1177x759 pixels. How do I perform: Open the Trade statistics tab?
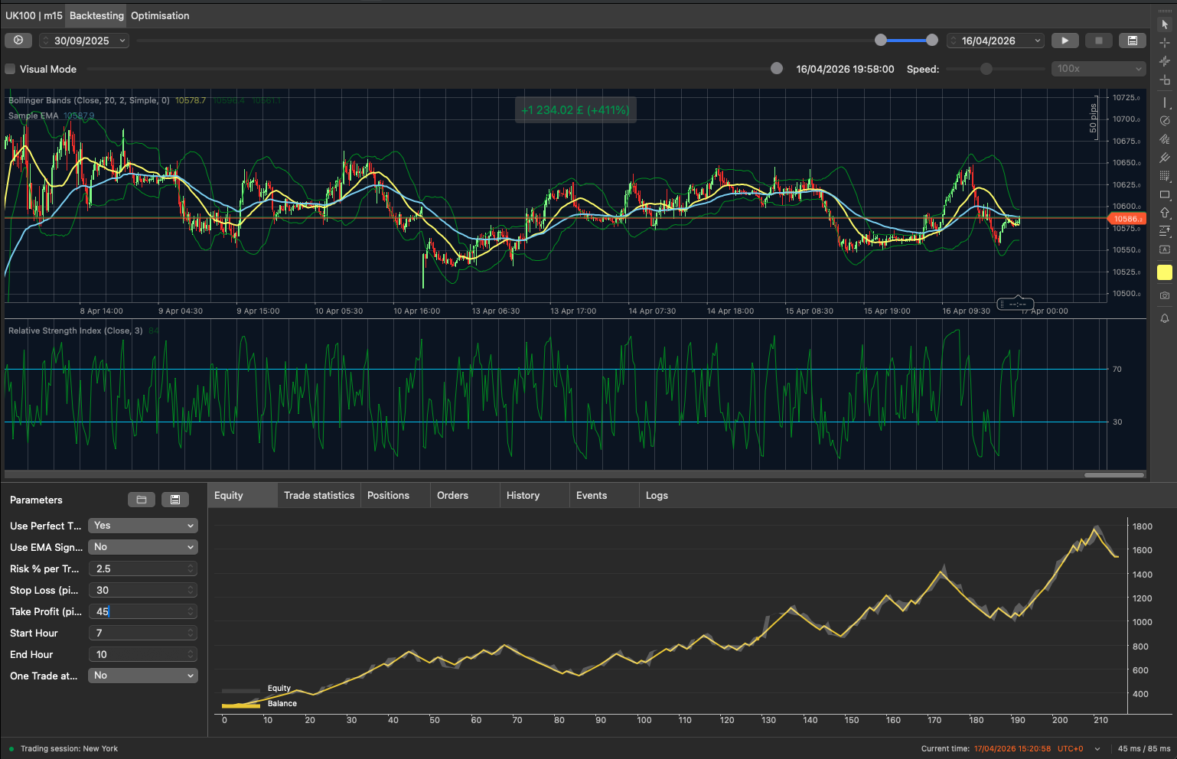tap(319, 496)
